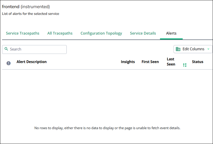Click the sort order icon next to Last Seen
This screenshot has height=144, width=213.
185,65
